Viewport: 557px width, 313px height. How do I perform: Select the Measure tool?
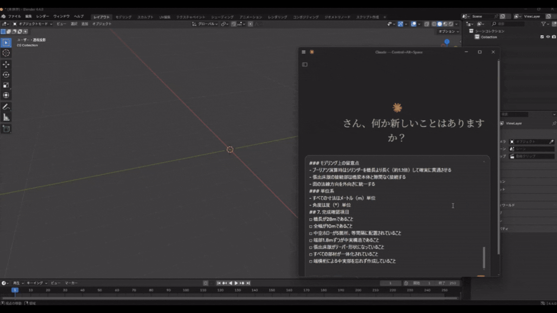(6, 117)
